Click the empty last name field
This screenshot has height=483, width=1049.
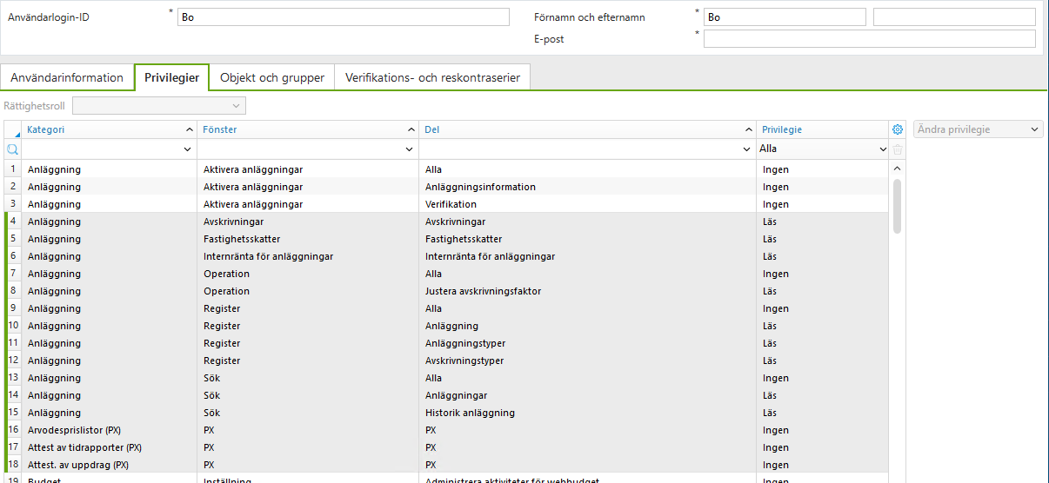pyautogui.click(x=954, y=17)
